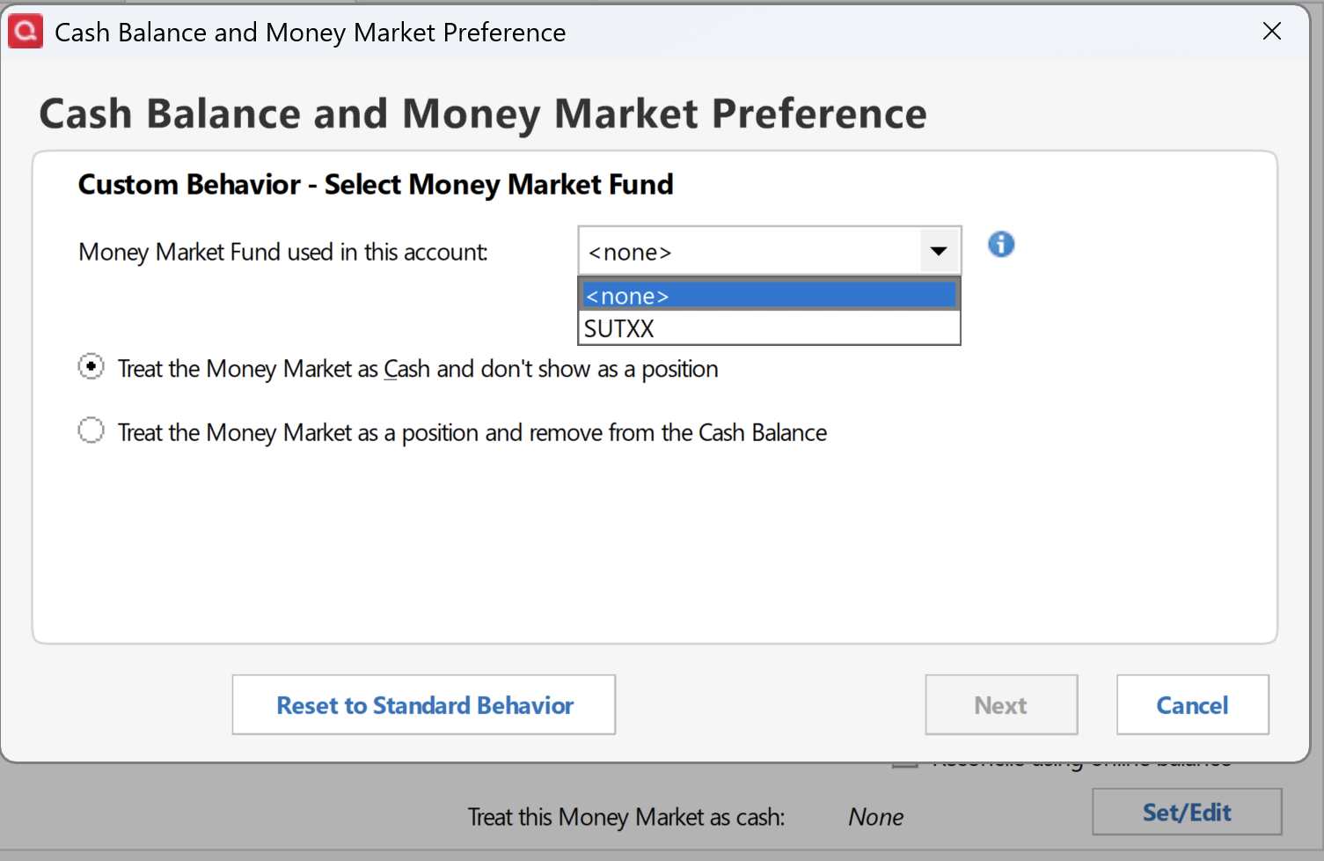Open Set/Edit for the Money Market setting
Viewport: 1324px width, 861px height.
pyautogui.click(x=1186, y=812)
